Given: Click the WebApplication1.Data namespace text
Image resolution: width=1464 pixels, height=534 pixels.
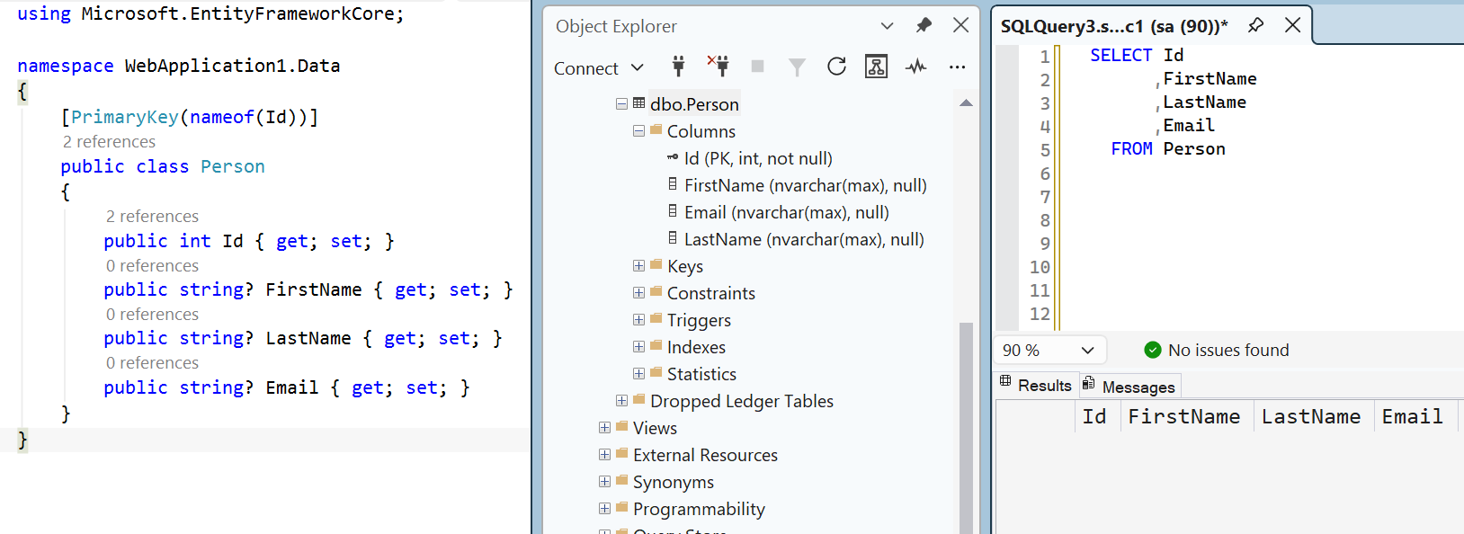Looking at the screenshot, I should [232, 66].
